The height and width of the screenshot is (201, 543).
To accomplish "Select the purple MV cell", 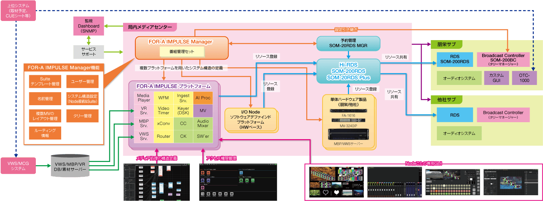I will tap(203, 111).
